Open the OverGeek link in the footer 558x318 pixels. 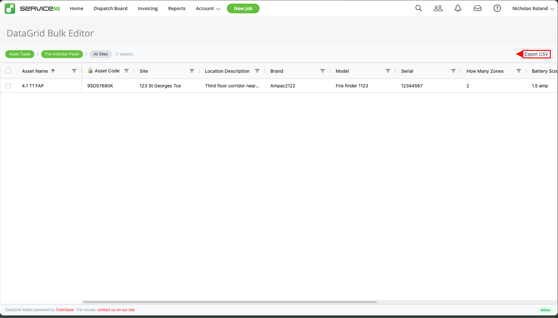coord(64,310)
